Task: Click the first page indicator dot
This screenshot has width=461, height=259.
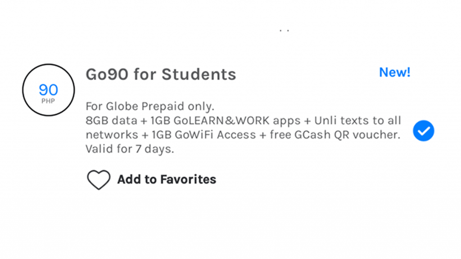Action: click(x=280, y=30)
